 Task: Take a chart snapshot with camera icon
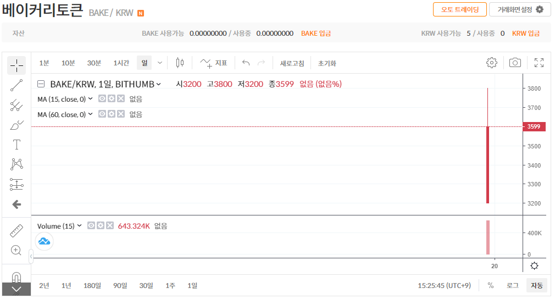click(515, 63)
